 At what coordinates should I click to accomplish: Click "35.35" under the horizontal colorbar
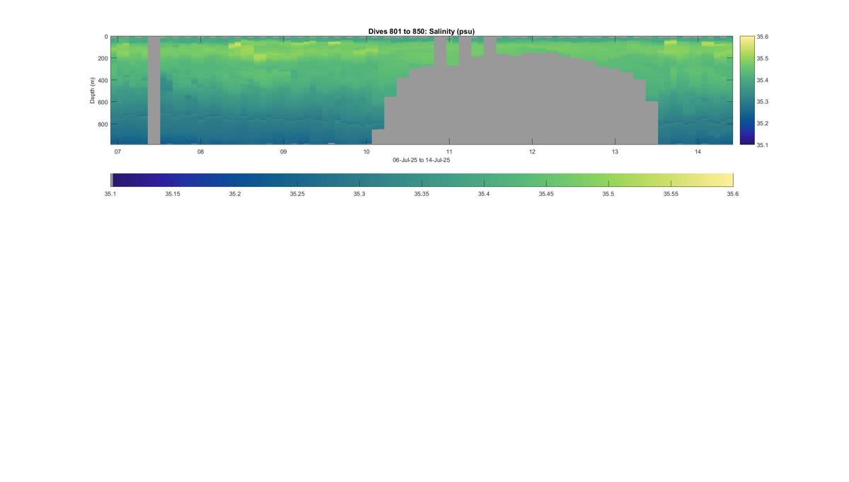click(x=422, y=193)
